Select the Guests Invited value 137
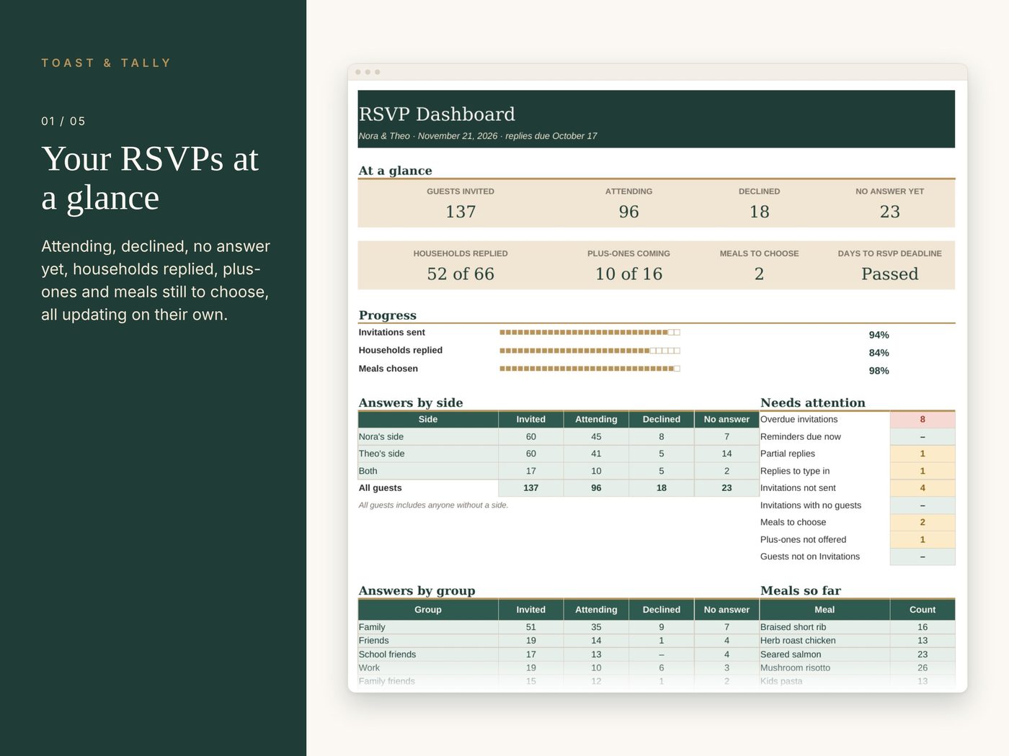 (461, 212)
